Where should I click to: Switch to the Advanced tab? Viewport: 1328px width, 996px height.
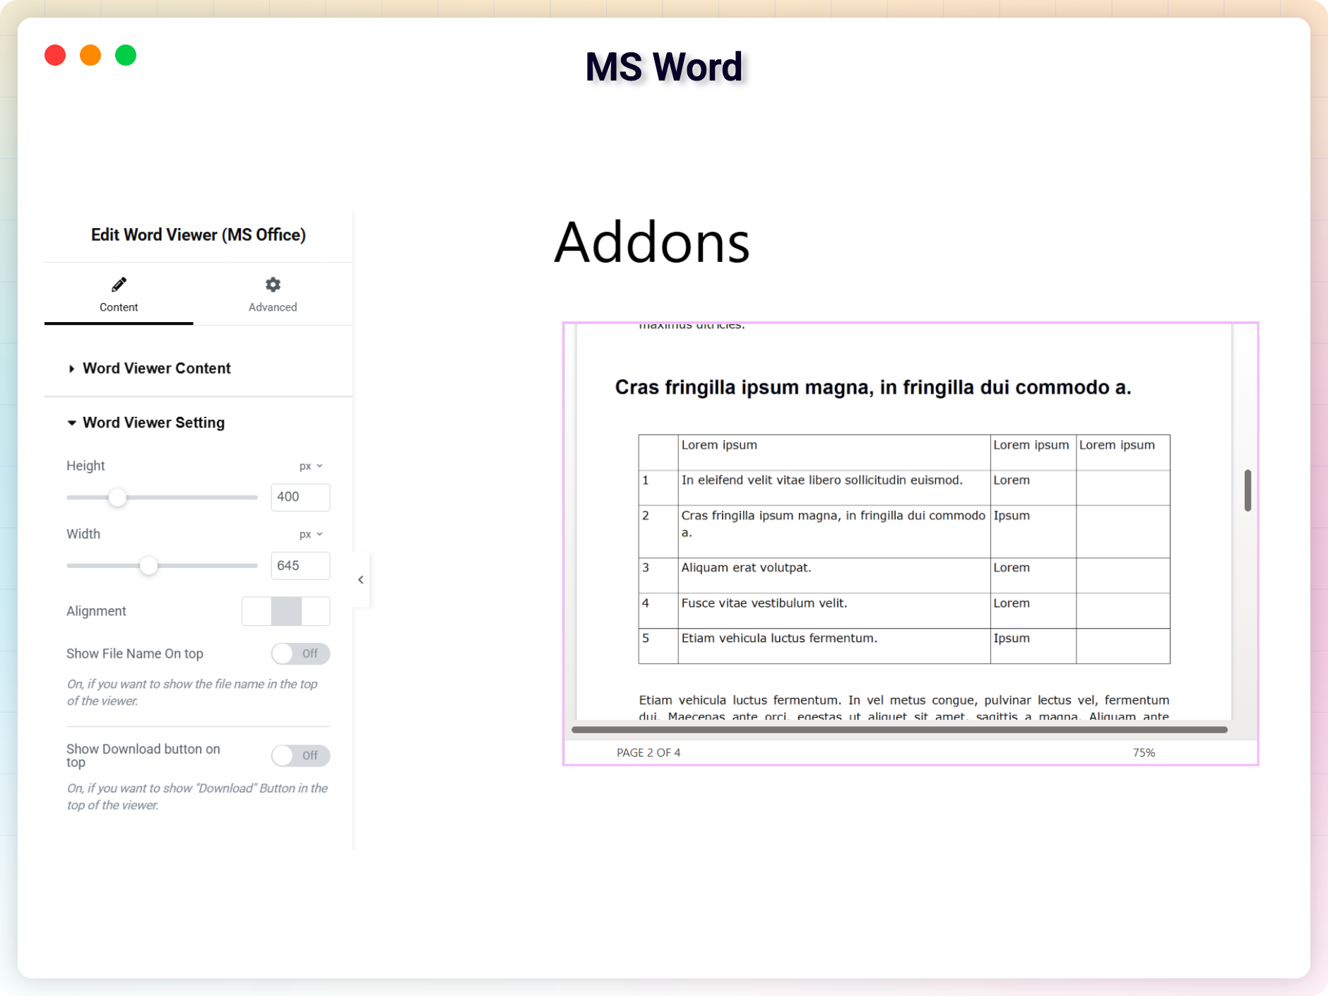pyautogui.click(x=273, y=295)
